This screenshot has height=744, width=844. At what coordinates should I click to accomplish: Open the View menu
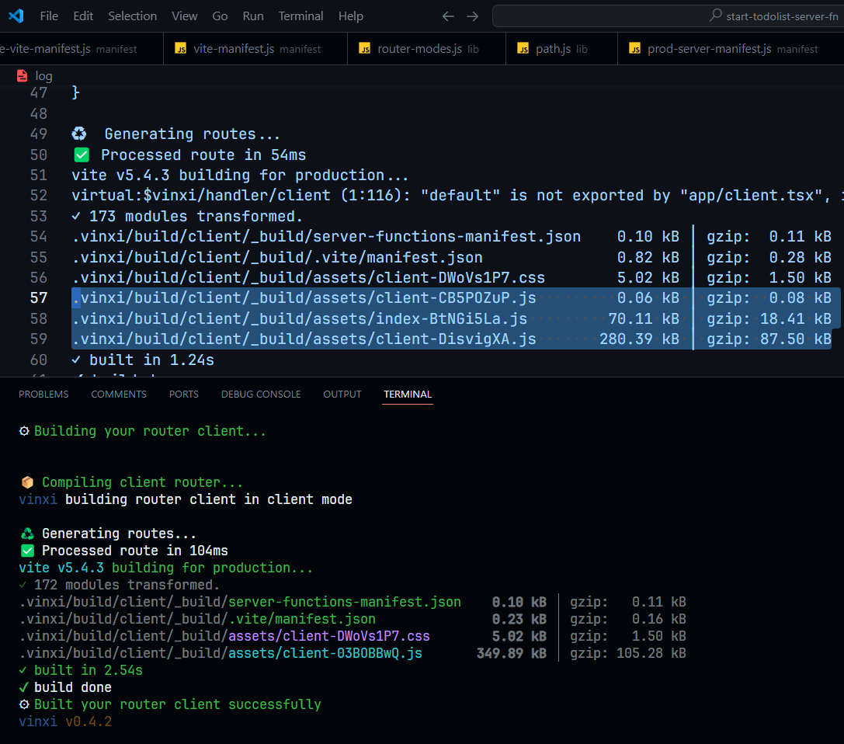[185, 16]
